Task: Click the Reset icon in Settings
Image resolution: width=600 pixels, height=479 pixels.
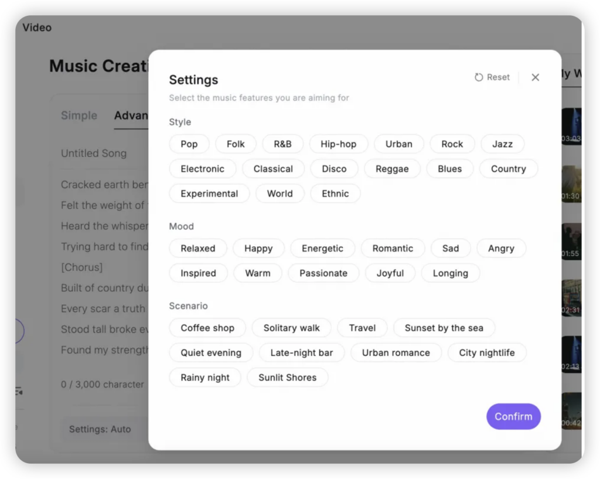Action: click(x=478, y=77)
